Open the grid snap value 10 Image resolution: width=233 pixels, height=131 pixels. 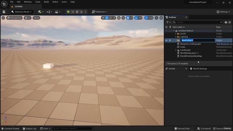(x=131, y=18)
